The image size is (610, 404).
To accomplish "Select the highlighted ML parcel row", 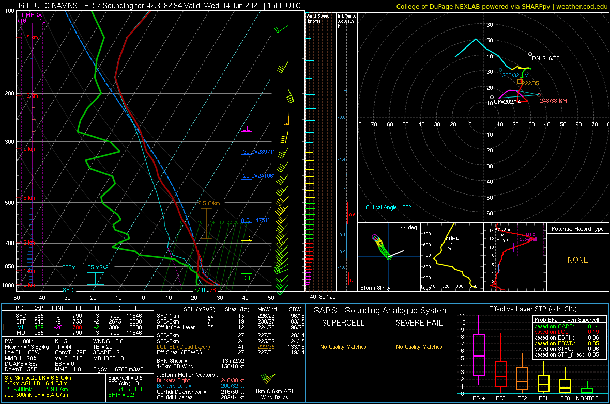I will 78,327.
